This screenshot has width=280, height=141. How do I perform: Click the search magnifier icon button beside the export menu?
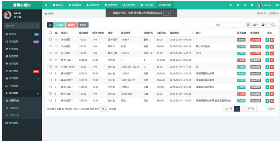tap(272, 25)
